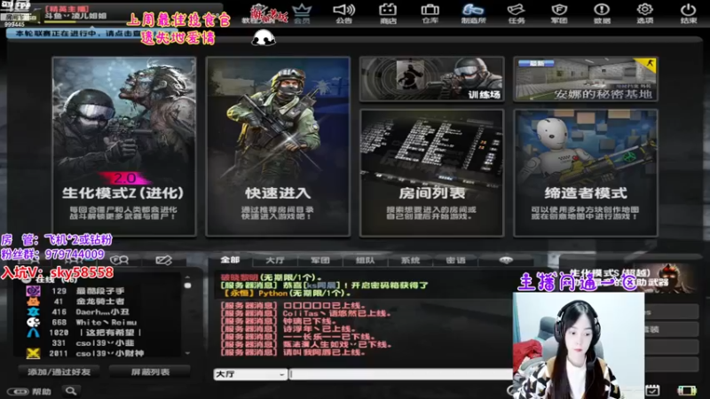
Task: Toggle the eye icon chat tab
Action: pyautogui.click(x=506, y=260)
